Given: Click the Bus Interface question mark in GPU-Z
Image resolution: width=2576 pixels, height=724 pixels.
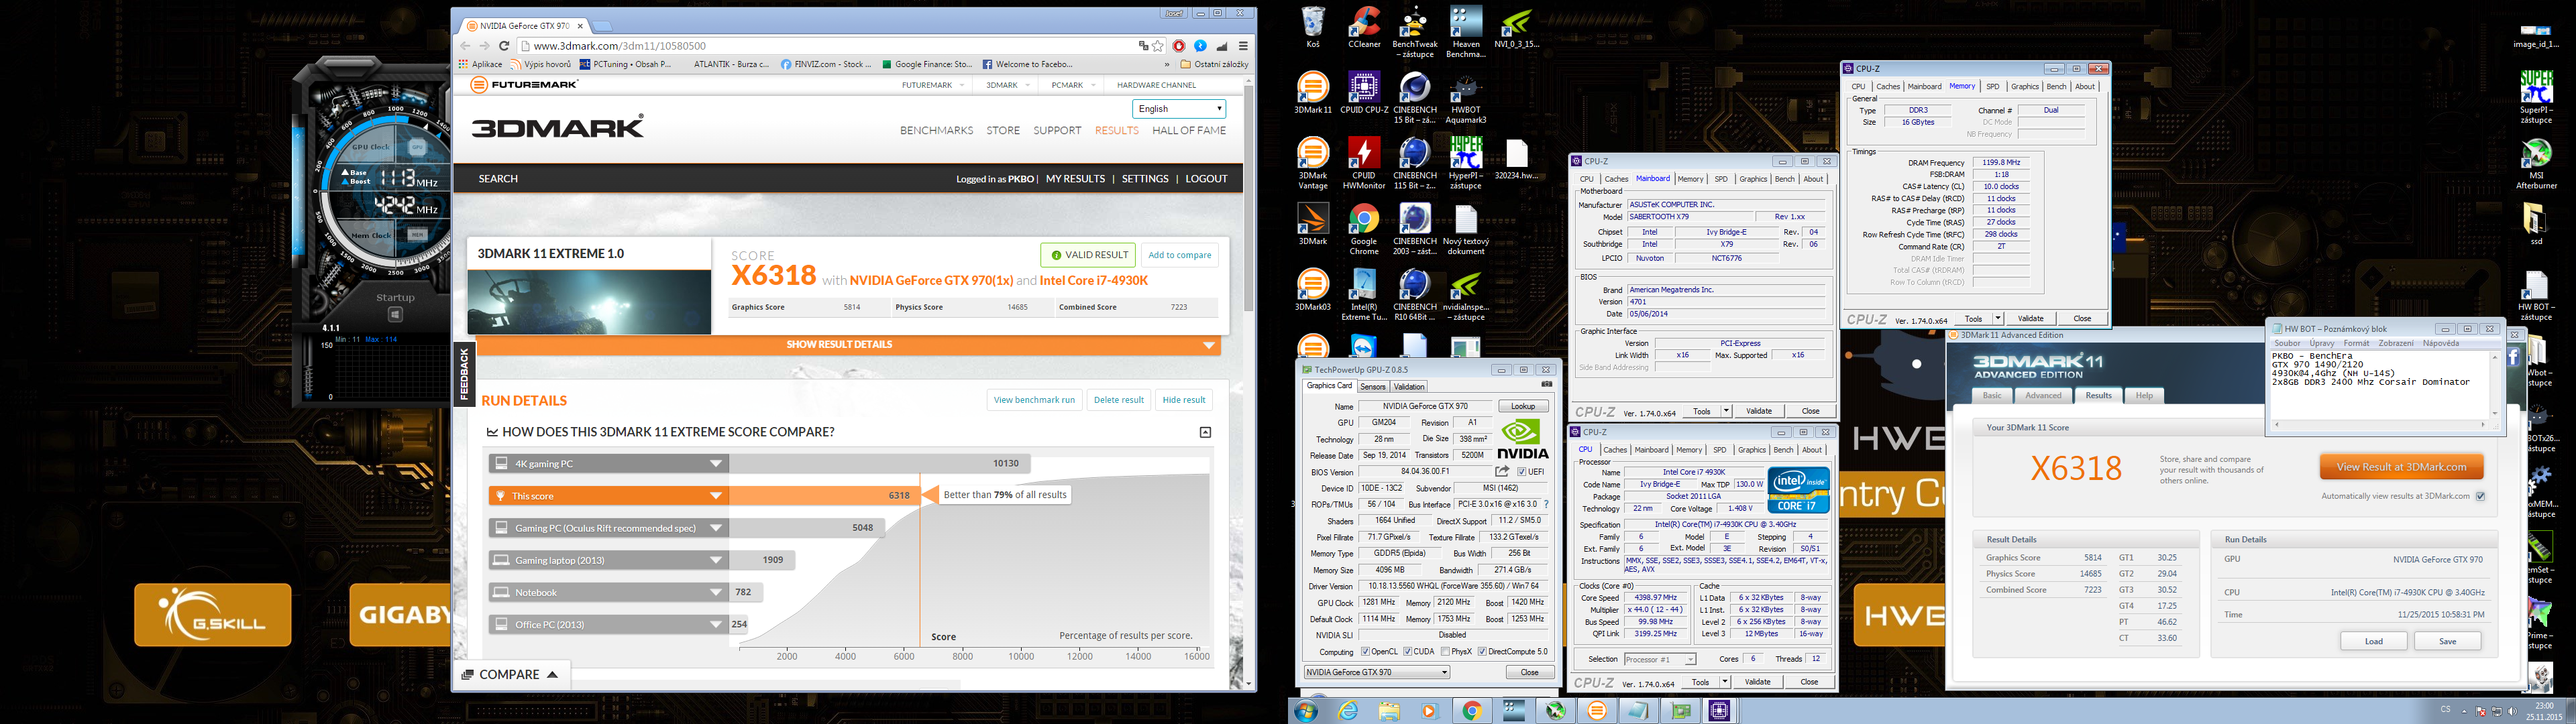Looking at the screenshot, I should click(1546, 504).
